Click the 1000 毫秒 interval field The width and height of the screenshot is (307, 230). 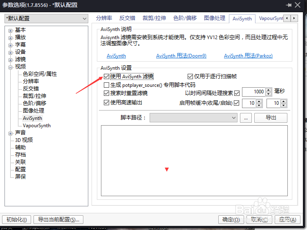254,92
